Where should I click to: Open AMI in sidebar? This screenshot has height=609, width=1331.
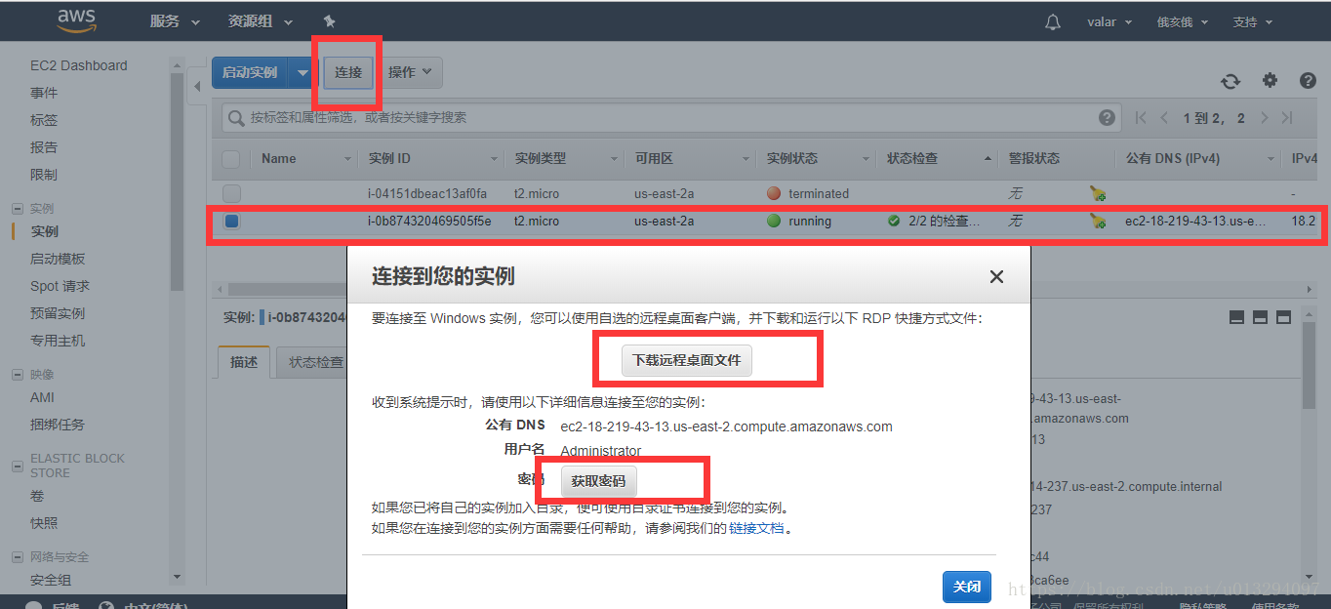tap(42, 397)
